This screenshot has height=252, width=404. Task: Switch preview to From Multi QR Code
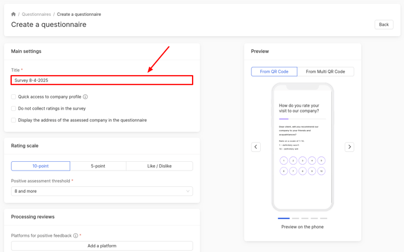pos(325,71)
